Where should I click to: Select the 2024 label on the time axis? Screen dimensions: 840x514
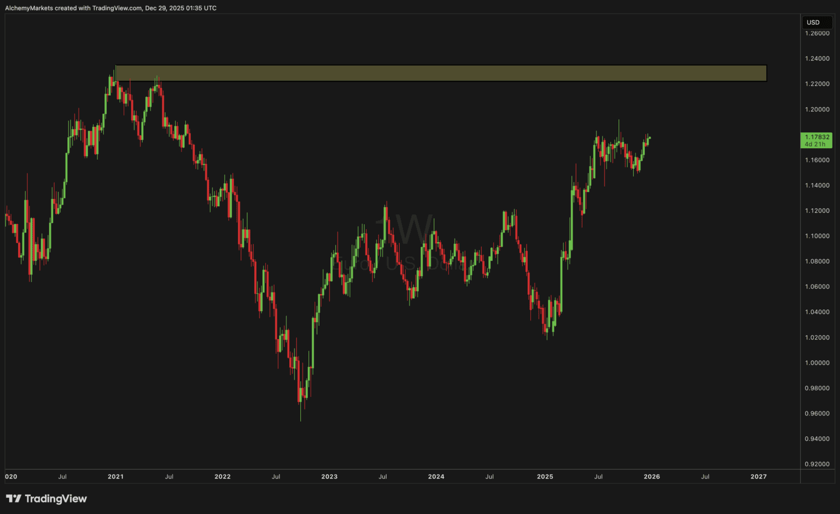(x=436, y=476)
